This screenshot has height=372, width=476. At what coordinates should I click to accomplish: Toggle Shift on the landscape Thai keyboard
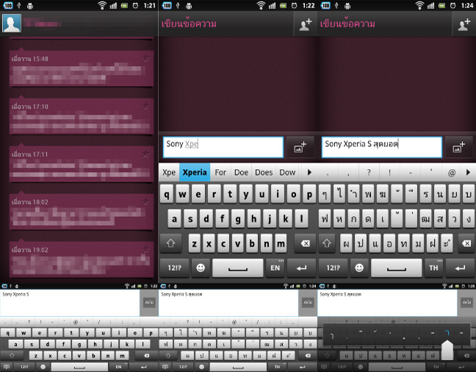click(x=168, y=355)
